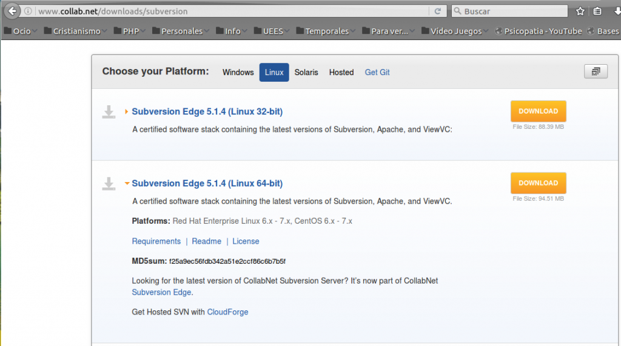621x346 pixels.
Task: Select the Linux platform tab
Action: pos(274,72)
